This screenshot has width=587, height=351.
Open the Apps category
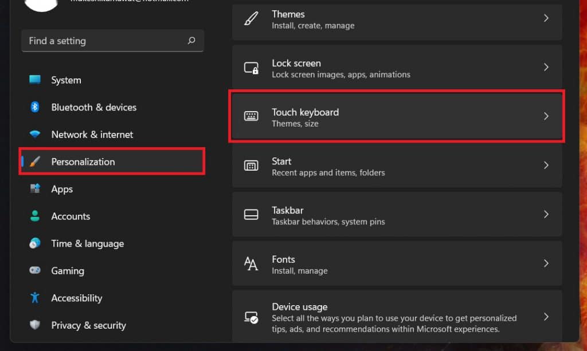112,189
